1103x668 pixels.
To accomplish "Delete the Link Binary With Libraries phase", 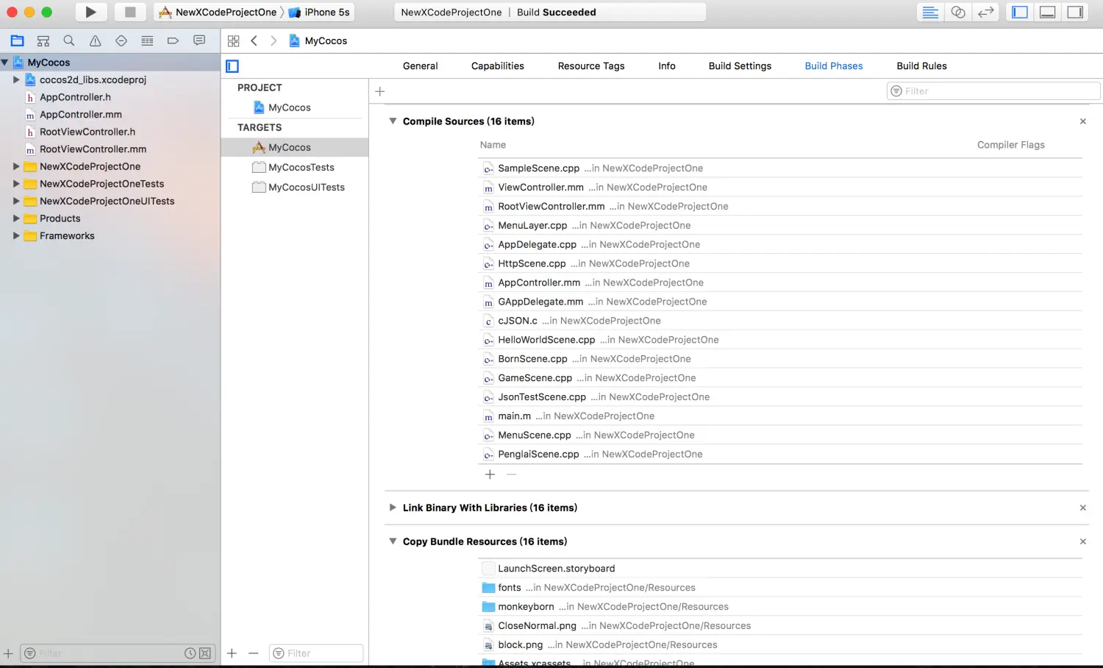I will [x=1082, y=508].
